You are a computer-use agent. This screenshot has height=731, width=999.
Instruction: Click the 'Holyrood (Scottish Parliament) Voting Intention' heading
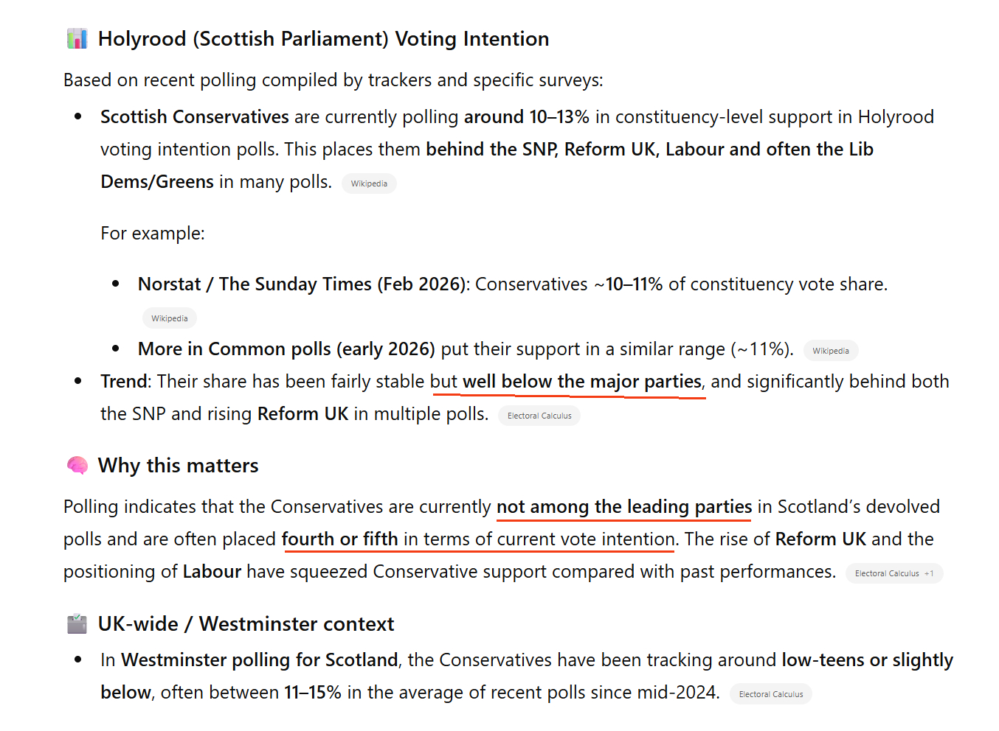(323, 39)
